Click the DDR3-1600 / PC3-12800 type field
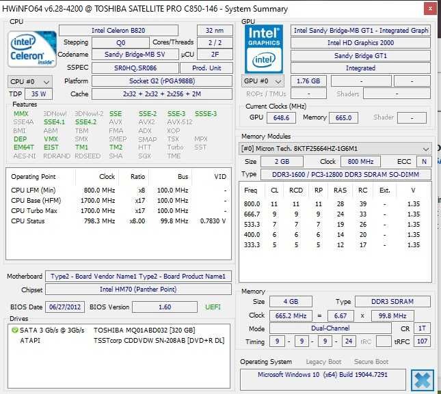This screenshot has height=394, width=441. click(x=346, y=174)
